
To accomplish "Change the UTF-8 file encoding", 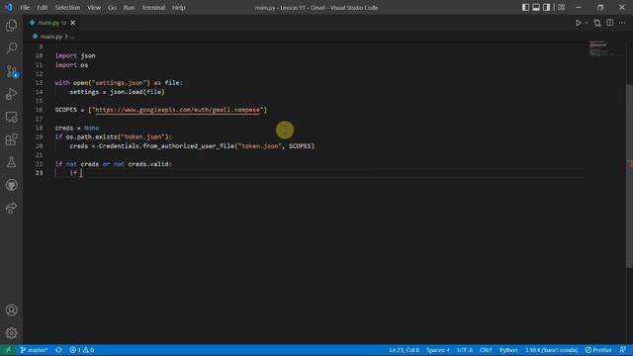I will [x=465, y=350].
